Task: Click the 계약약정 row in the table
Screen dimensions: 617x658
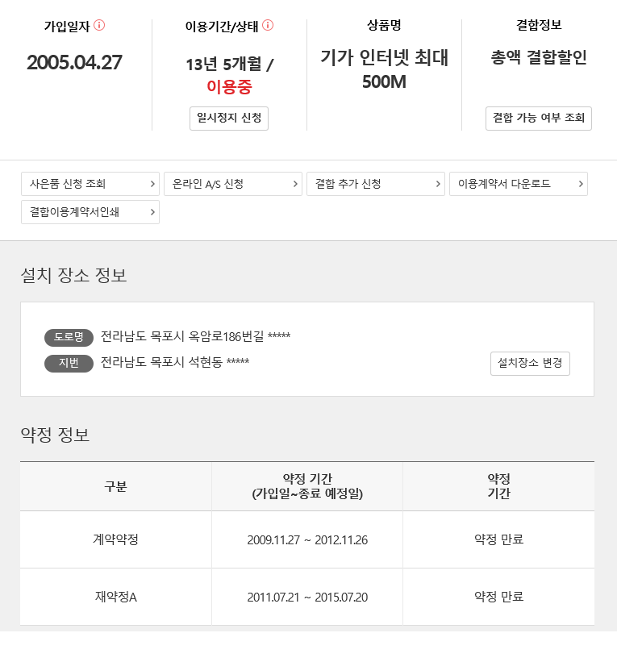Action: [x=115, y=539]
